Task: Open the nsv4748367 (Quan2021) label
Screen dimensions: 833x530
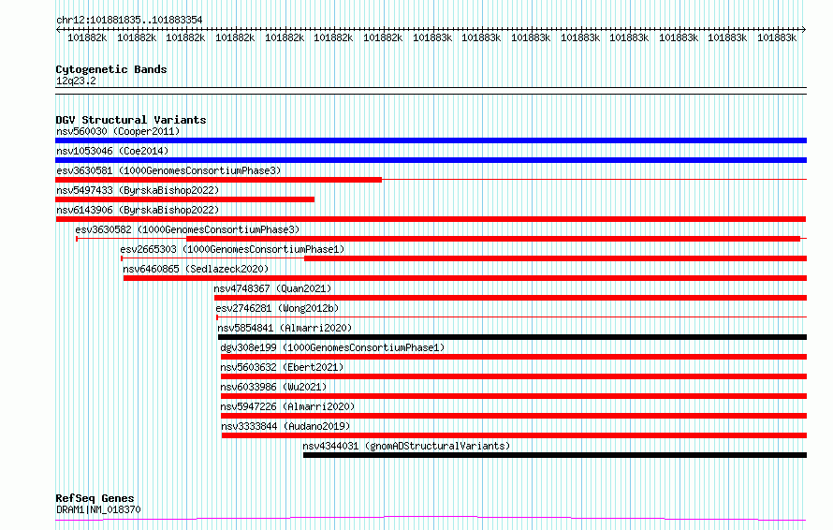Action: point(272,288)
